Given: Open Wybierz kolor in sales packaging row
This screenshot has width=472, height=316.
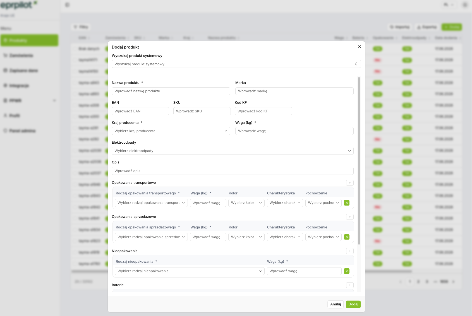Looking at the screenshot, I should pos(246,237).
